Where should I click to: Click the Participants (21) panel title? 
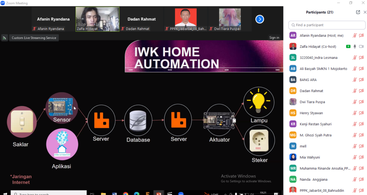tap(319, 12)
